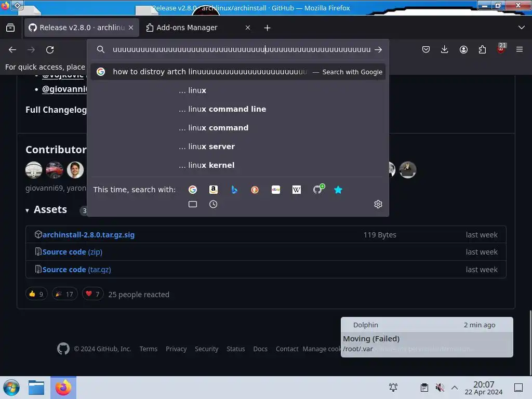Open the start menu launcher
Image resolution: width=532 pixels, height=399 pixels.
click(11, 388)
